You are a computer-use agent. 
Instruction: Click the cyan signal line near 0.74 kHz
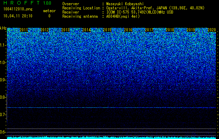111,108
